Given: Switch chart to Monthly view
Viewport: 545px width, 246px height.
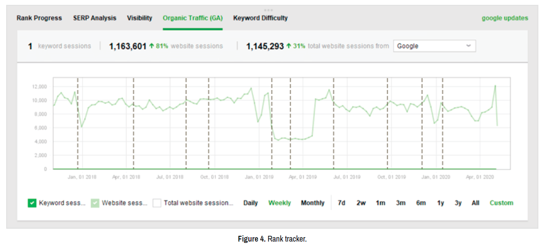Looking at the screenshot, I should [x=313, y=203].
